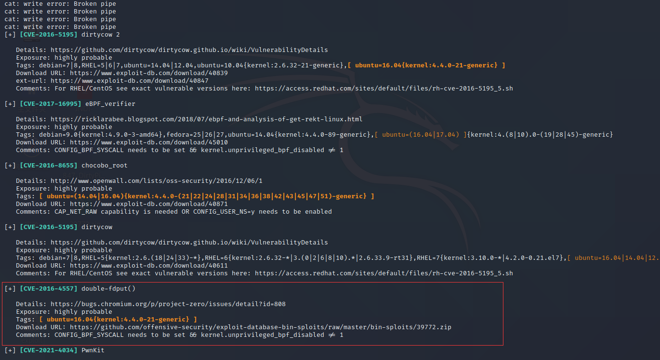This screenshot has width=660, height=360.
Task: Open the exploit-db download link ending in 40611
Action: pyautogui.click(x=149, y=266)
